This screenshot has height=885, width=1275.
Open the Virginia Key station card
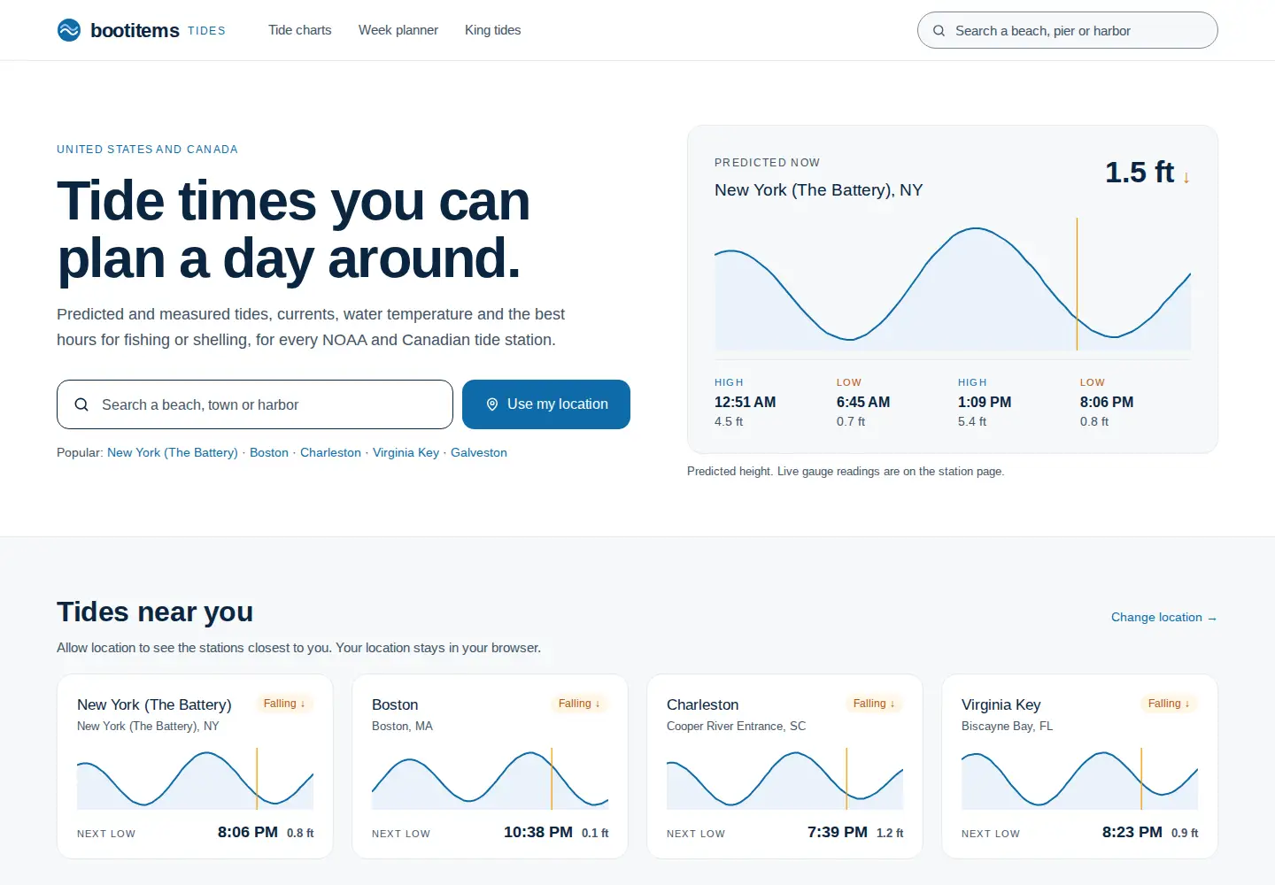point(1079,766)
